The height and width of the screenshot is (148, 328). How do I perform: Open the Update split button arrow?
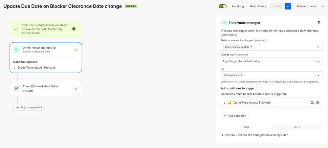click(288, 6)
